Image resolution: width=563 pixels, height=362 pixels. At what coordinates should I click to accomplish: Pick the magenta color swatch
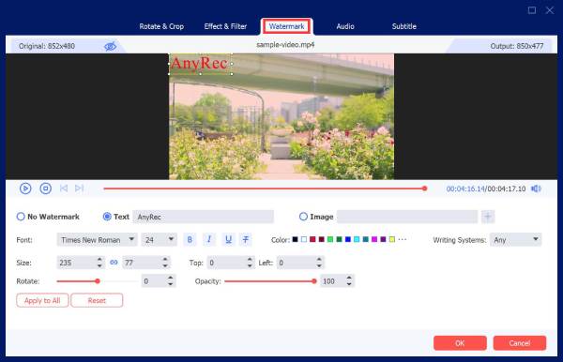pos(374,239)
